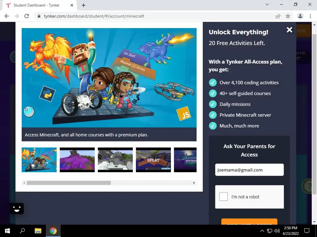This screenshot has width=317, height=237.
Task: Click the 'Over 4,100 coding activities' text
Action: pos(249,83)
